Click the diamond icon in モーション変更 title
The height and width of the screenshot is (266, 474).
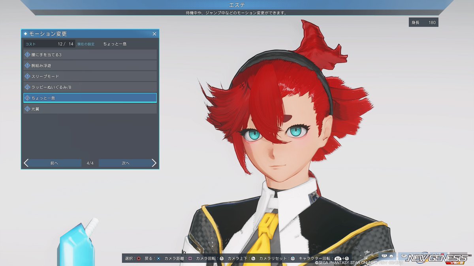(x=25, y=34)
